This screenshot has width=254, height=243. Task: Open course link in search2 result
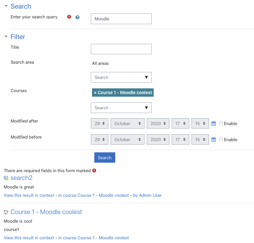click(x=93, y=195)
